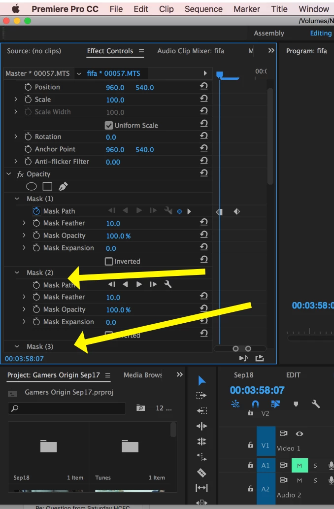The width and height of the screenshot is (334, 509).
Task: Unmute audio track A1
Action: (300, 466)
